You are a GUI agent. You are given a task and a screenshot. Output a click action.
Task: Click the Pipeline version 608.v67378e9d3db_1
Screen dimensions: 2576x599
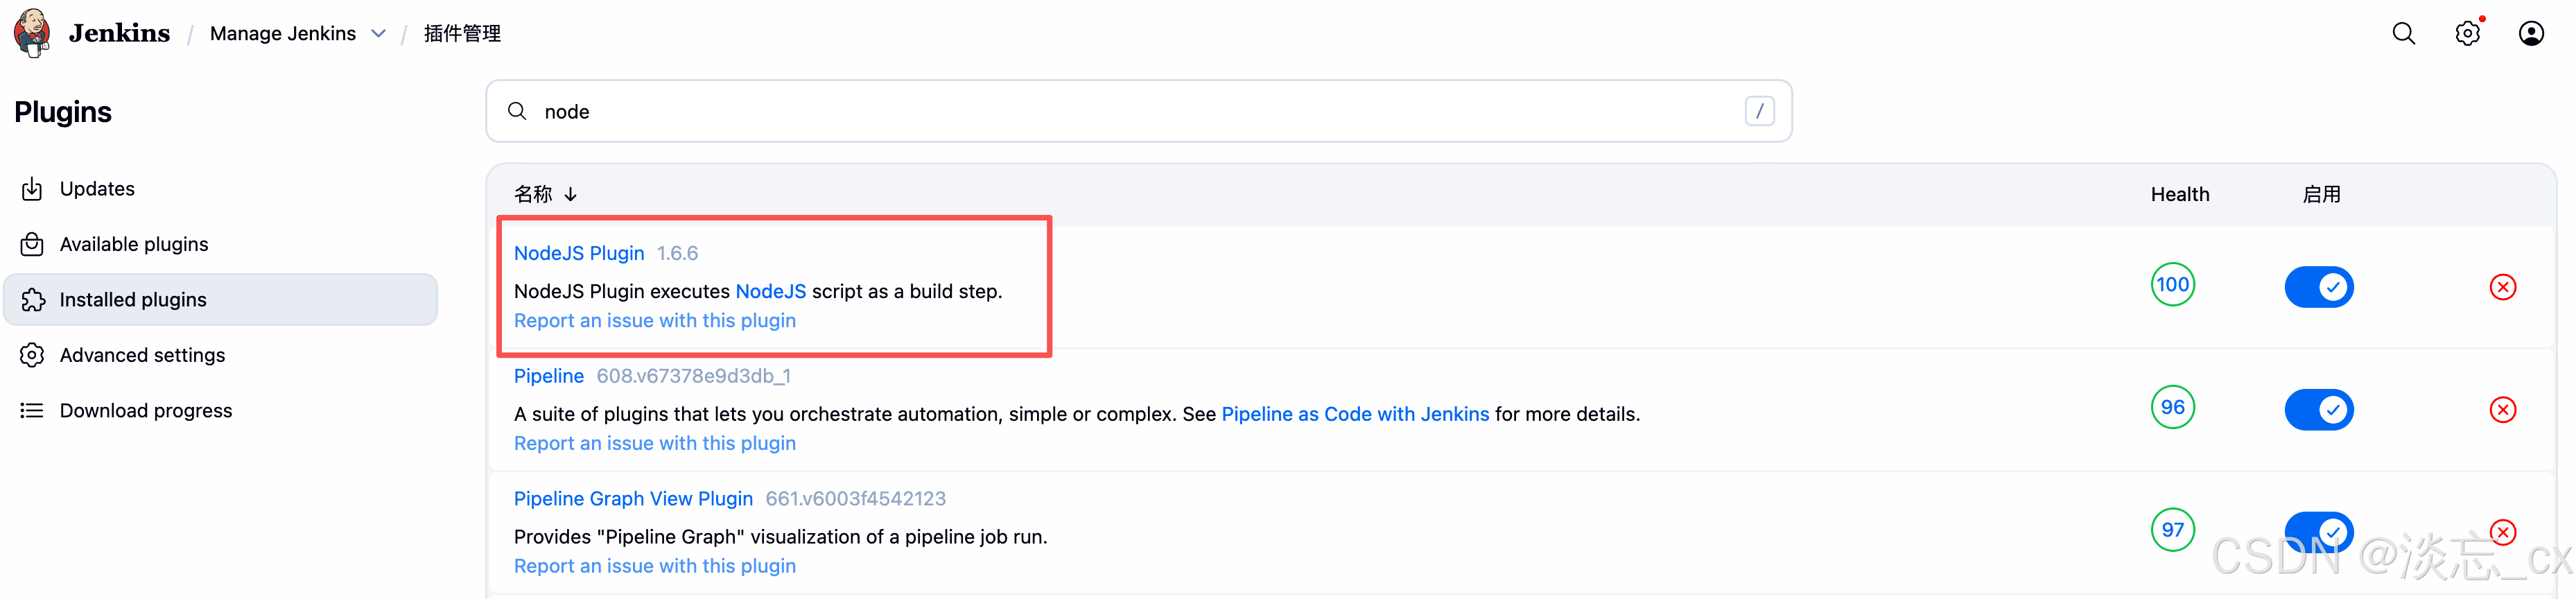click(x=693, y=376)
